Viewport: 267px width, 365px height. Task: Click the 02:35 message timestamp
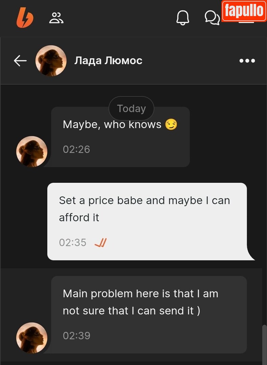[x=73, y=243]
